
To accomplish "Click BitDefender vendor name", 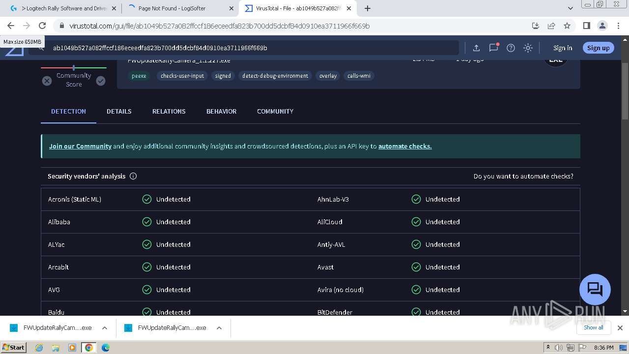I will (x=335, y=312).
